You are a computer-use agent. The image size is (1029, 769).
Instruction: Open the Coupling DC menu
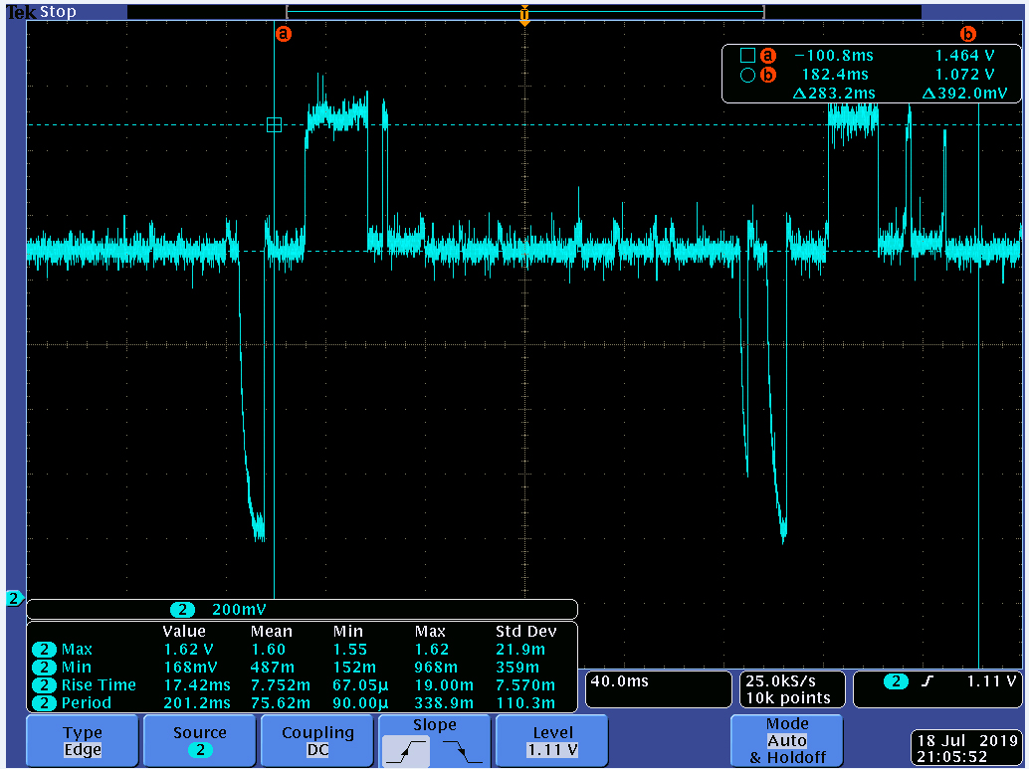tap(317, 741)
